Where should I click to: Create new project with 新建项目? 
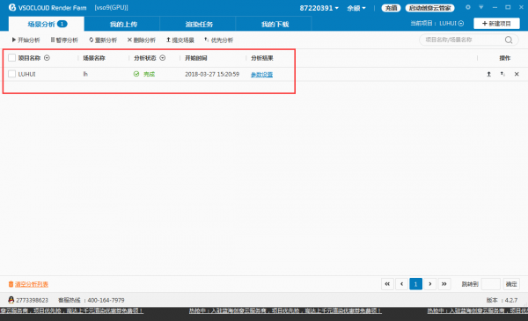(x=496, y=24)
